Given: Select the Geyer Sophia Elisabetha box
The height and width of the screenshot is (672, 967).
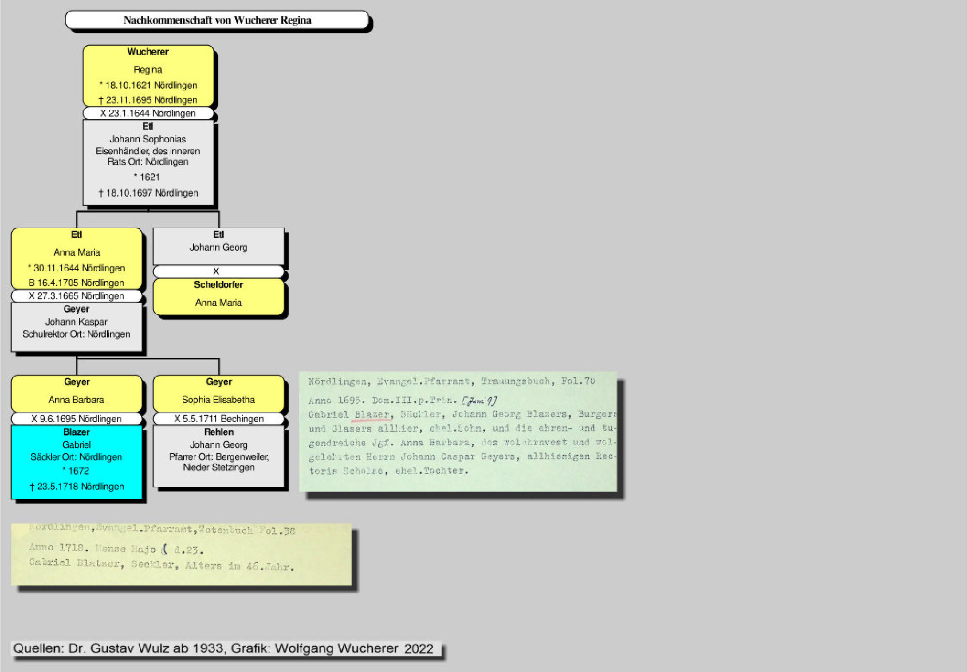Looking at the screenshot, I should coord(219,394).
